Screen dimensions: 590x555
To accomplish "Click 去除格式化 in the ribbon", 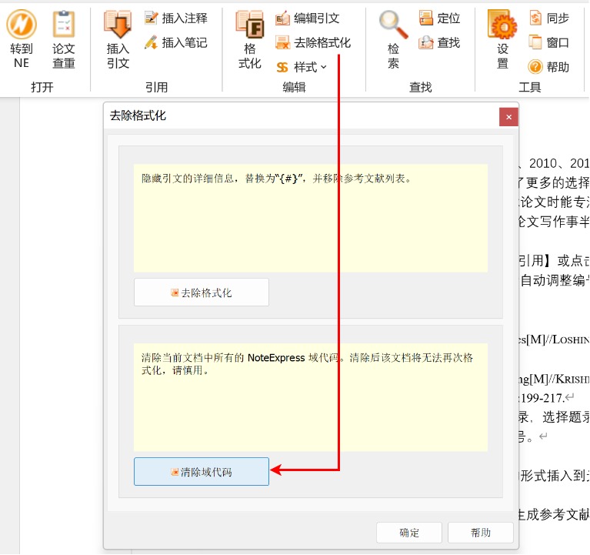I will tap(313, 42).
